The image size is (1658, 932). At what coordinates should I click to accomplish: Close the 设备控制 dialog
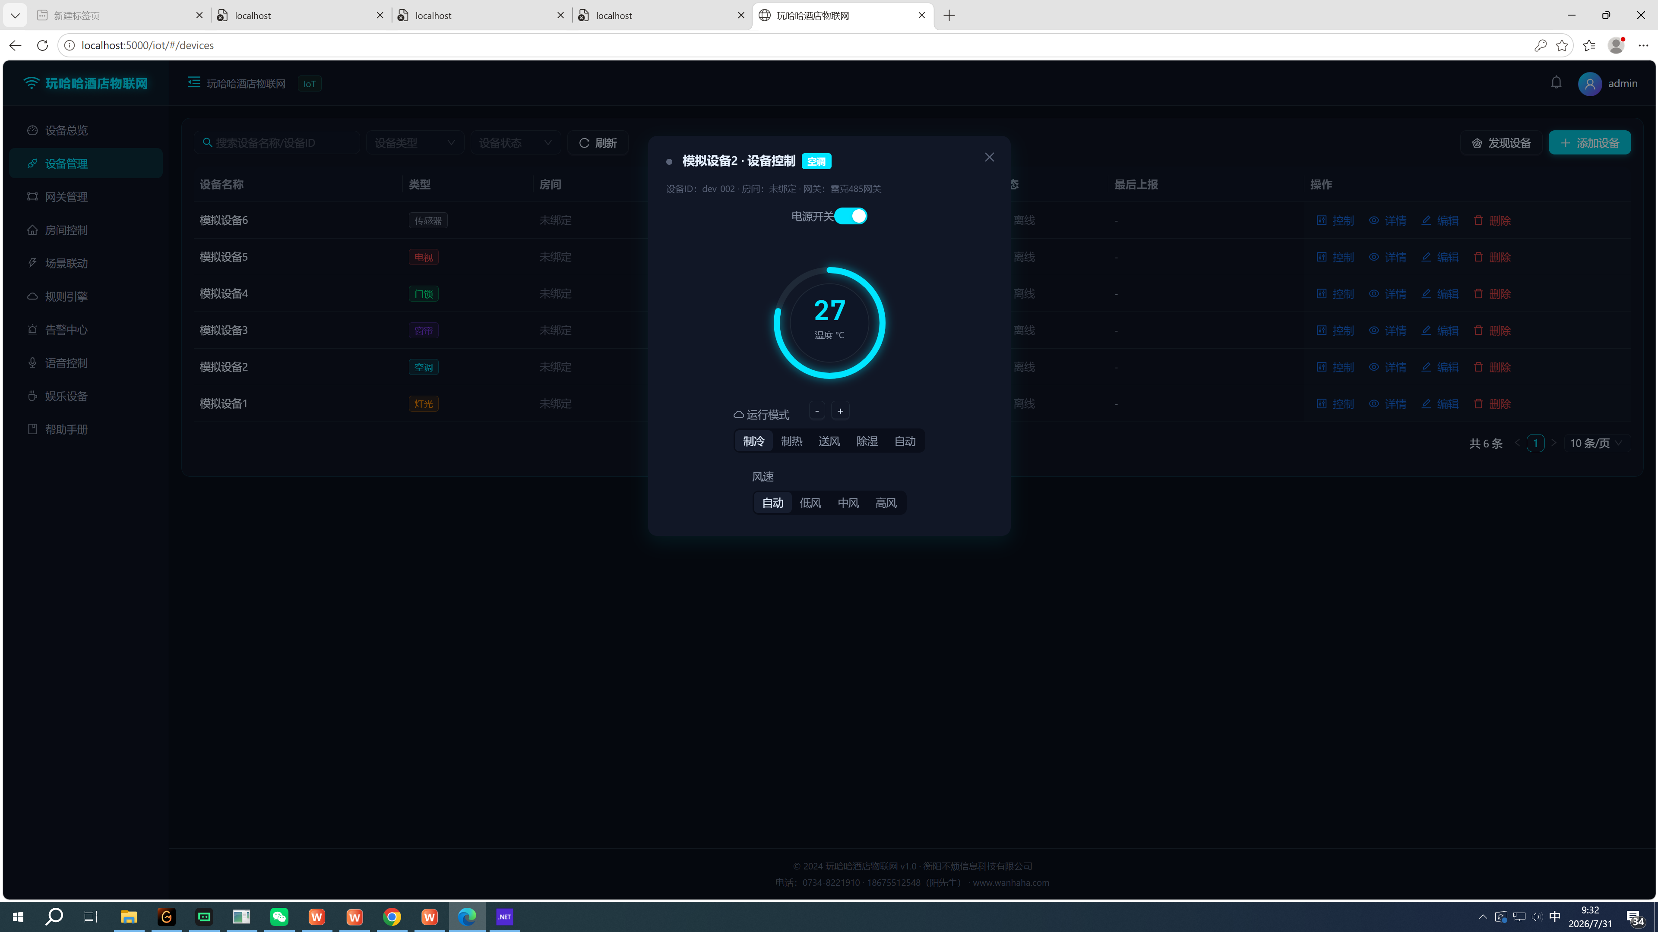(x=989, y=157)
